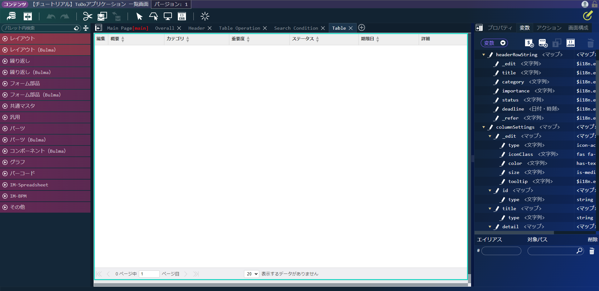Click the database deploy icon in toolbar
The width and height of the screenshot is (599, 291).
click(x=12, y=16)
